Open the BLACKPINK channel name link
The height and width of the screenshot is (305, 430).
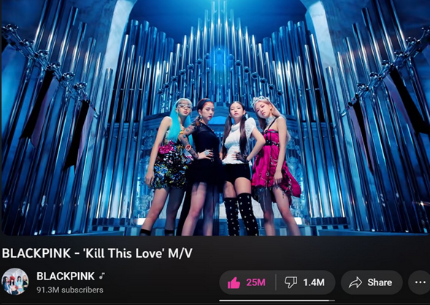coord(66,277)
